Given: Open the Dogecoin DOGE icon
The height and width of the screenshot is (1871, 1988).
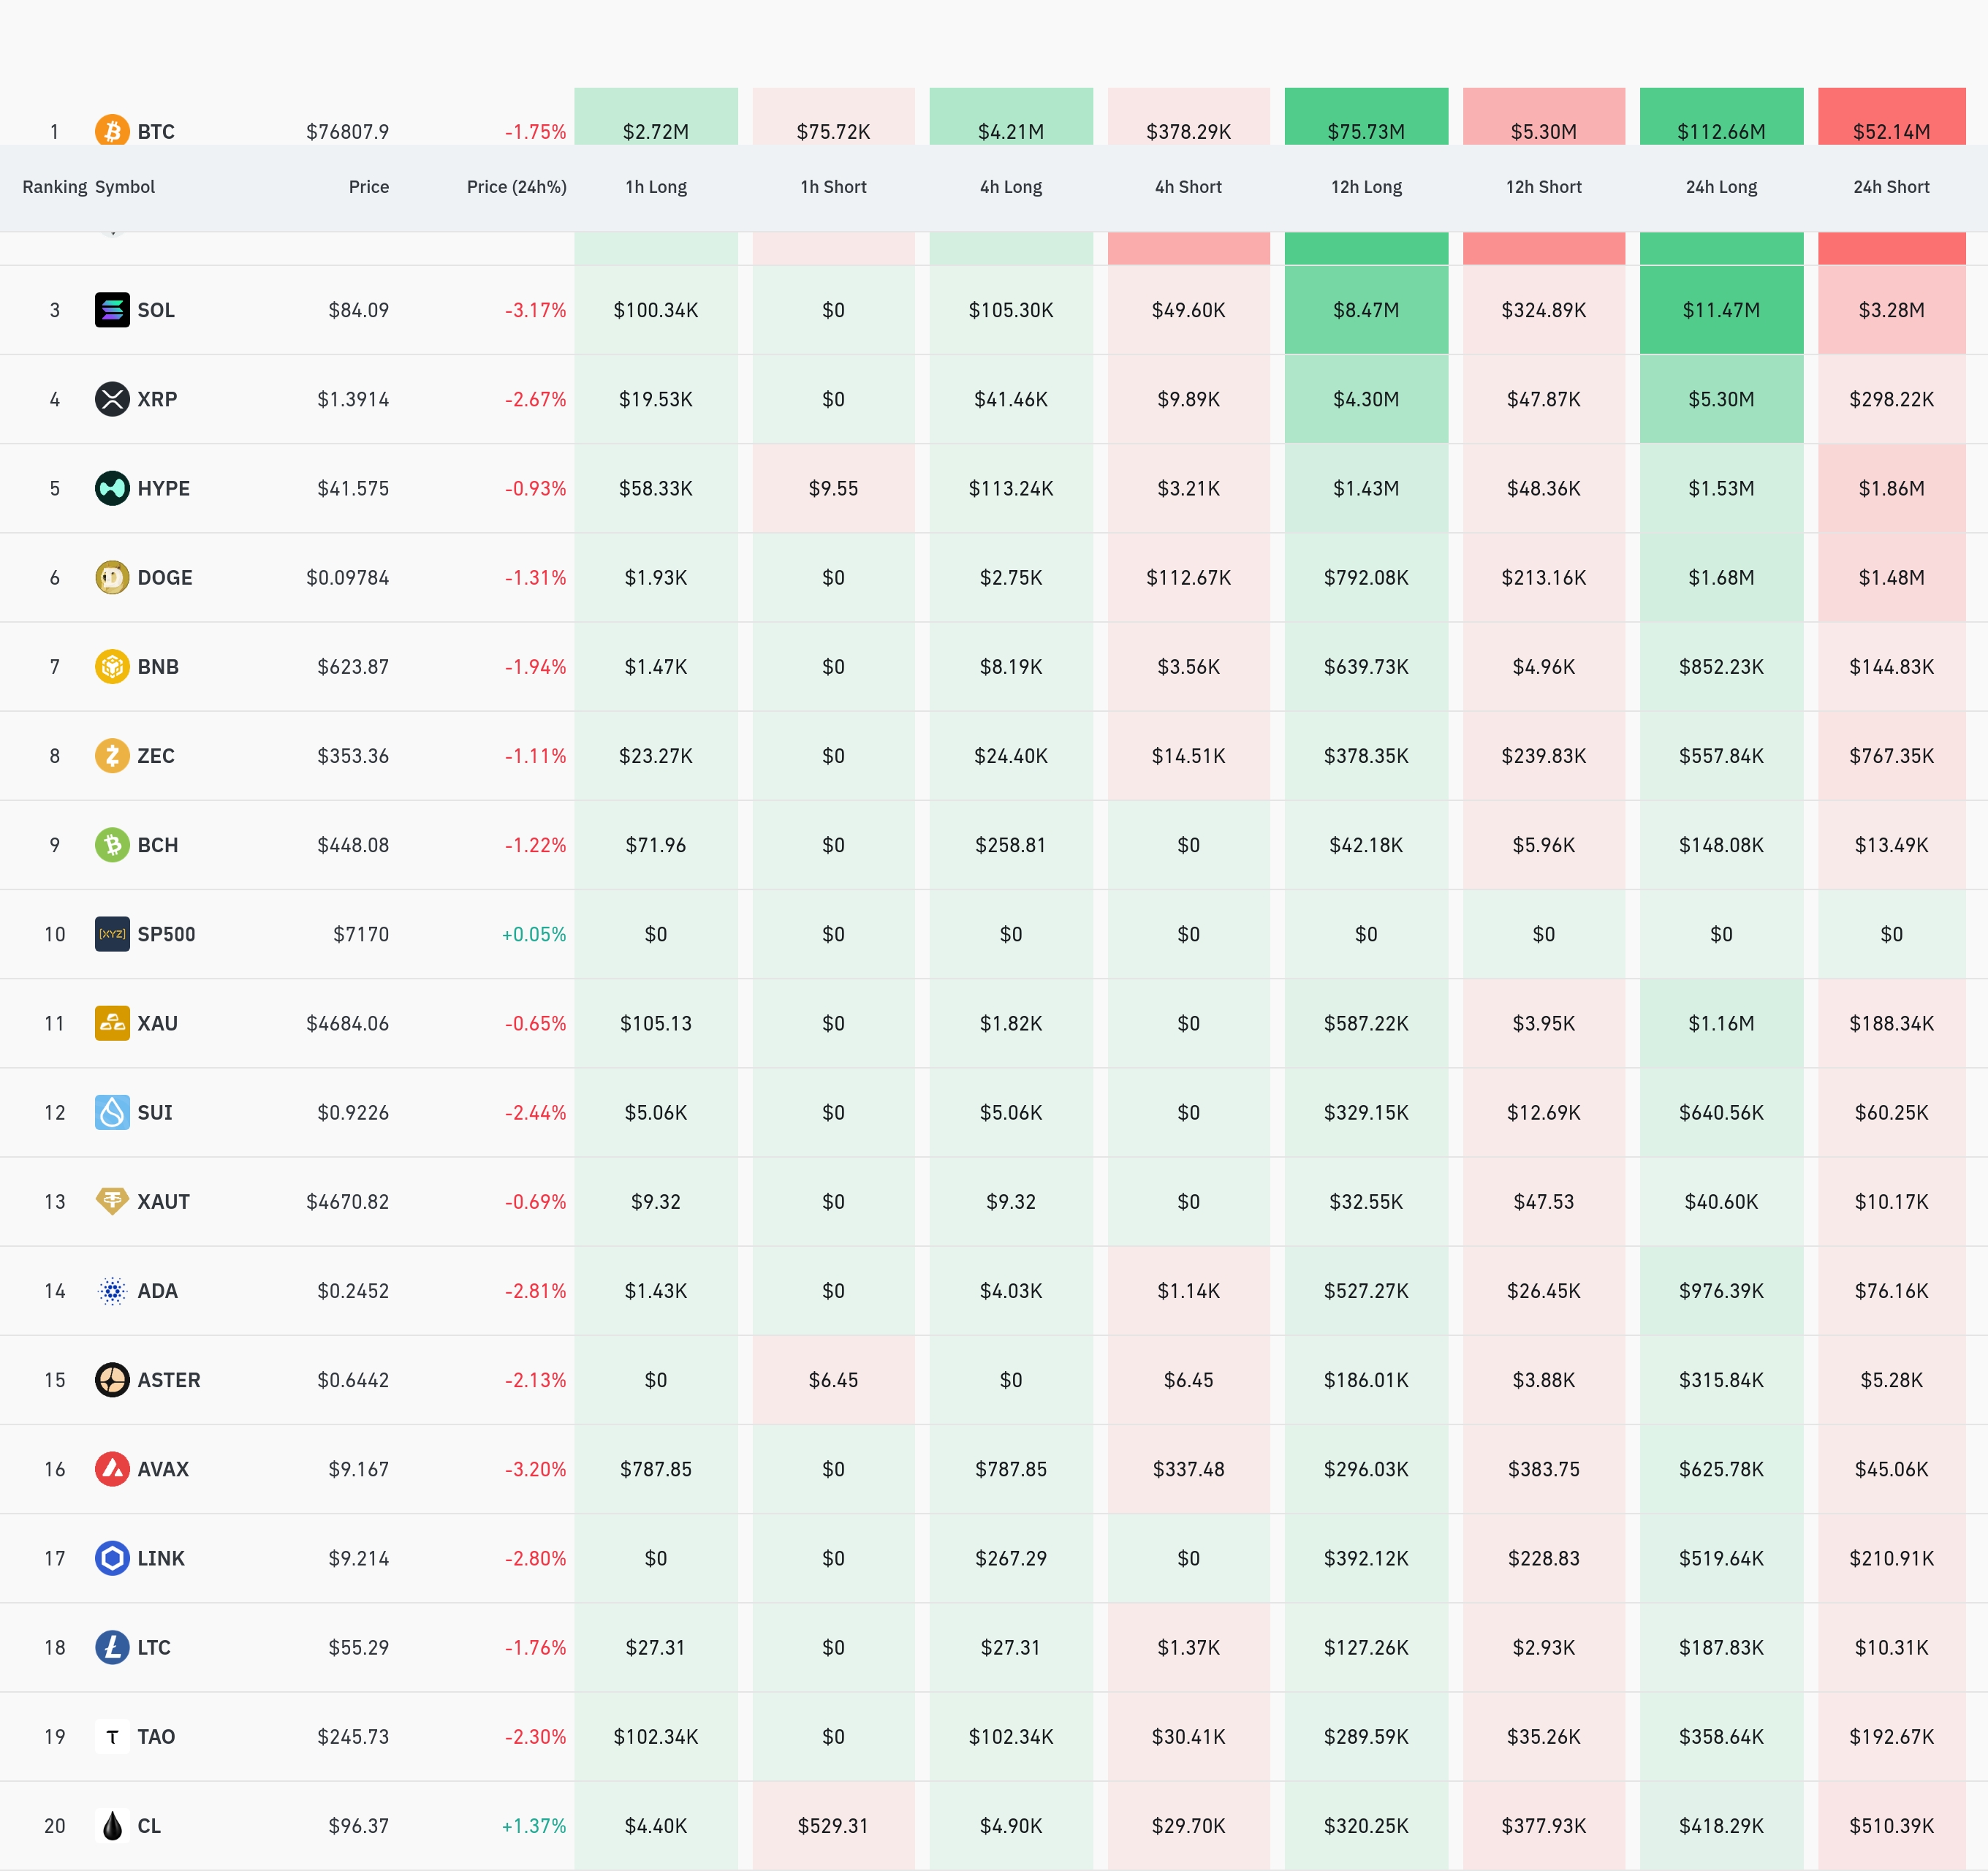Looking at the screenshot, I should (x=112, y=577).
